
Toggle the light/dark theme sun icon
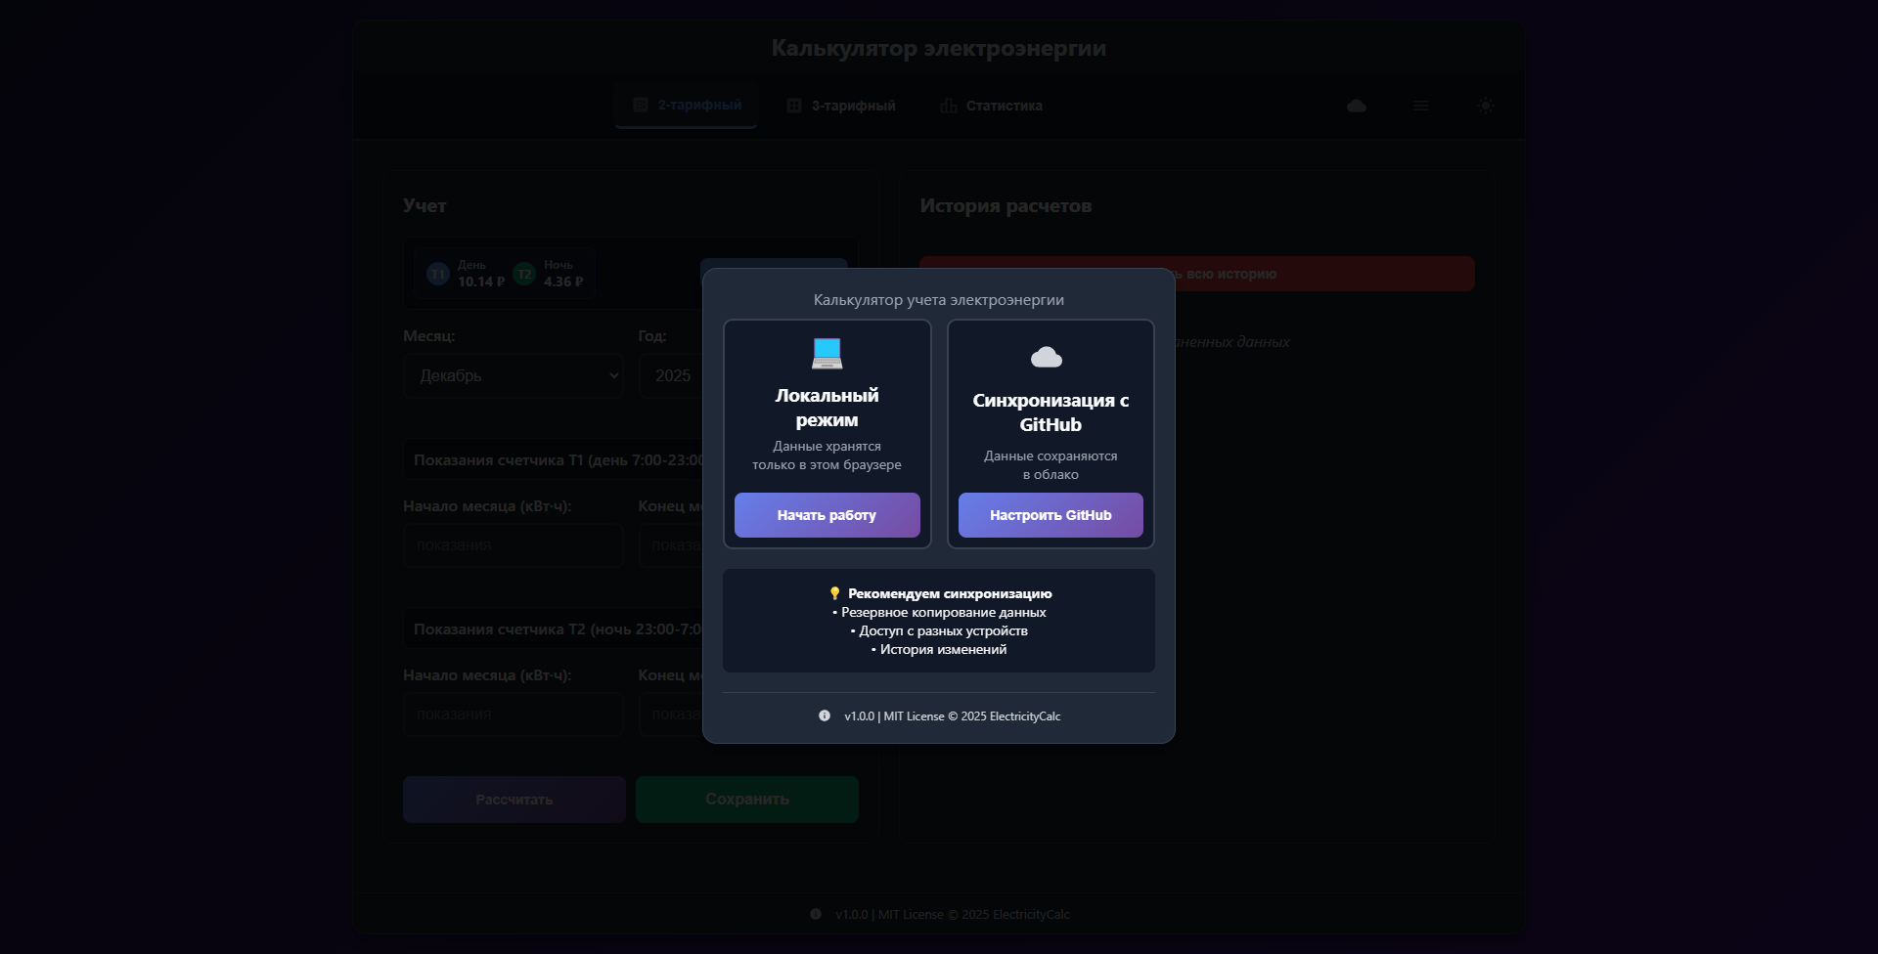1486,106
